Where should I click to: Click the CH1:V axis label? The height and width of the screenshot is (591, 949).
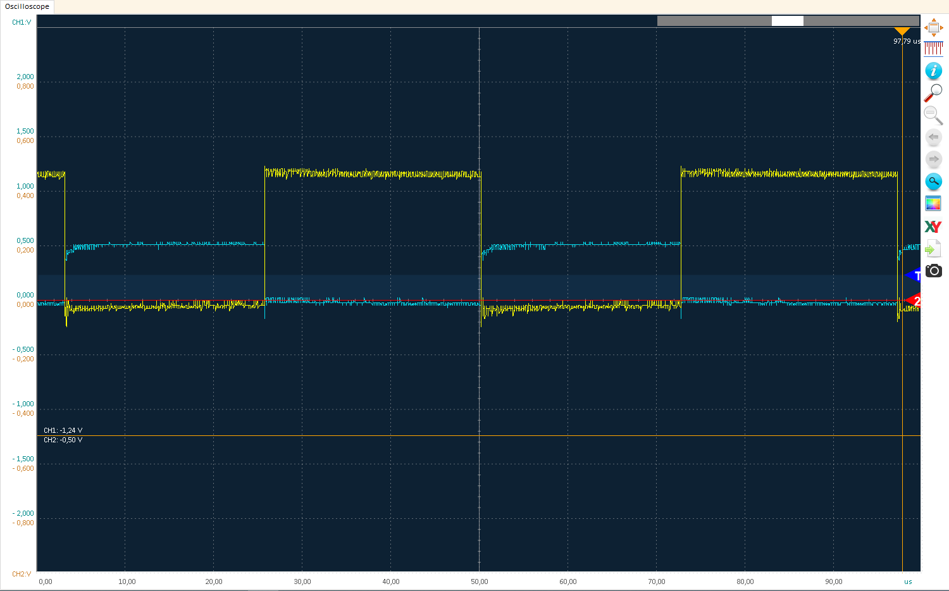pos(22,22)
